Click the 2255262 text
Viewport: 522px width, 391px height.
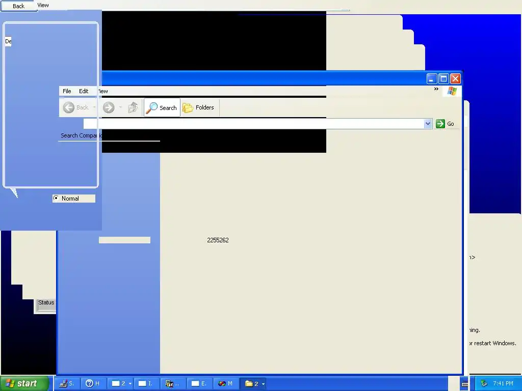click(x=218, y=240)
